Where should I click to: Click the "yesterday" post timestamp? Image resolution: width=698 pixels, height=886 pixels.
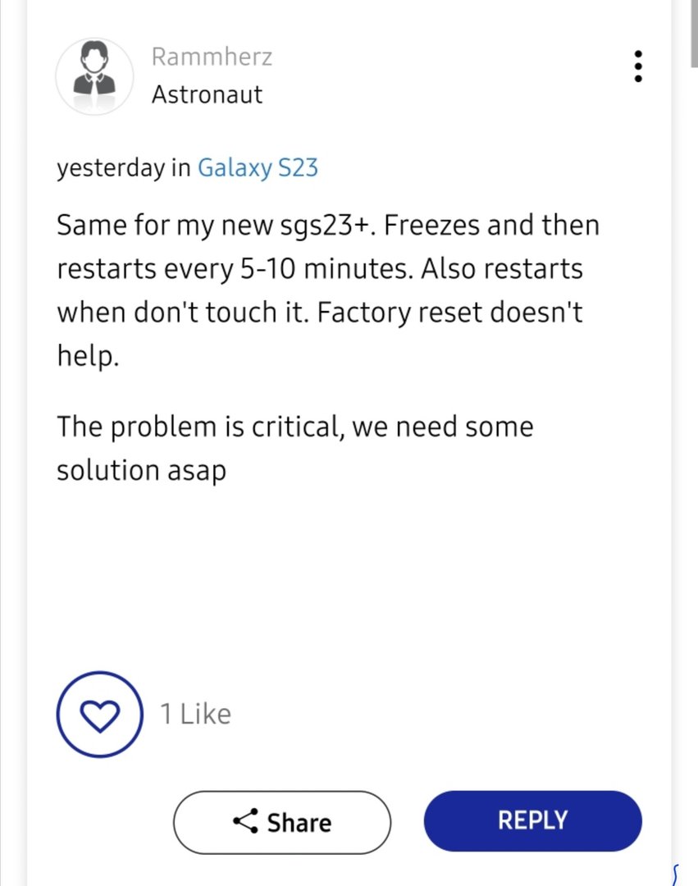pos(110,168)
